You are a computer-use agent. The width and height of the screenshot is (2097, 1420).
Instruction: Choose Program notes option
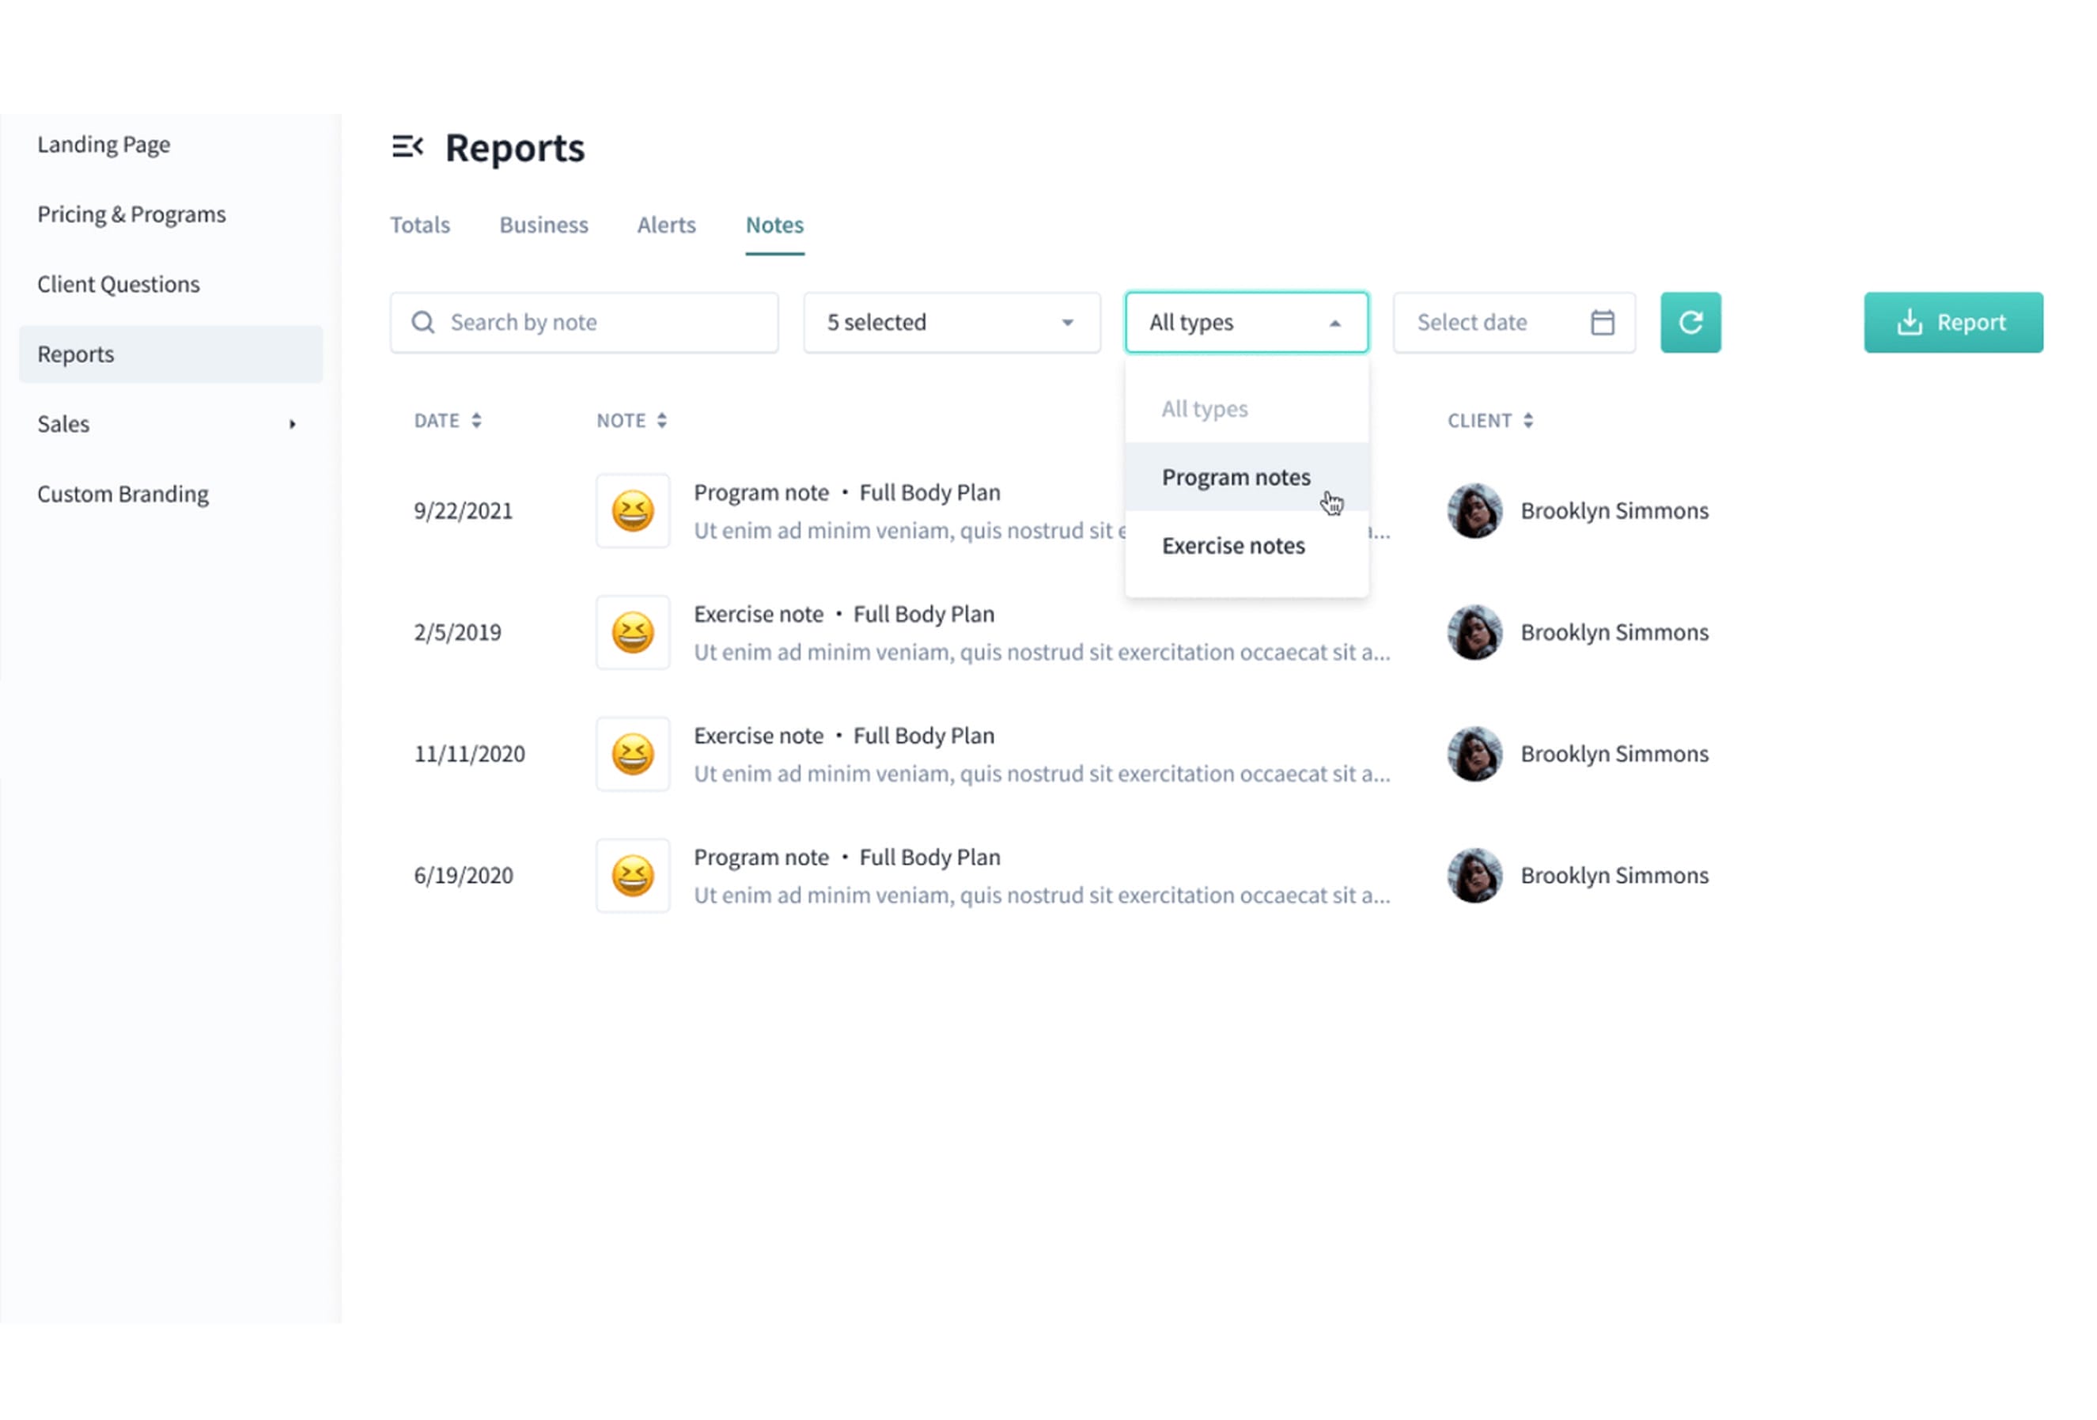pyautogui.click(x=1246, y=477)
